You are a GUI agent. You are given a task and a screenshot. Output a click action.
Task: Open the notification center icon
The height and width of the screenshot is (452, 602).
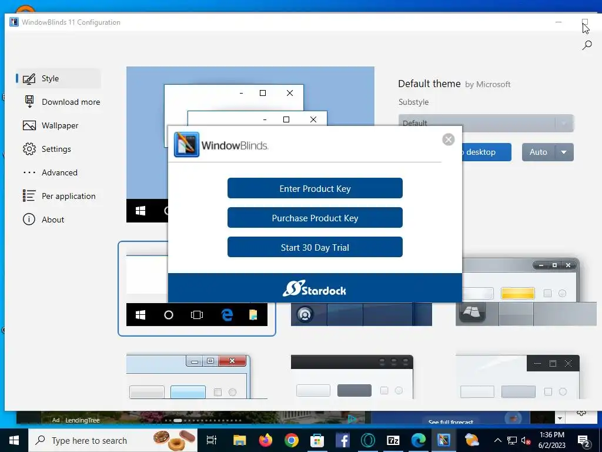coord(584,441)
